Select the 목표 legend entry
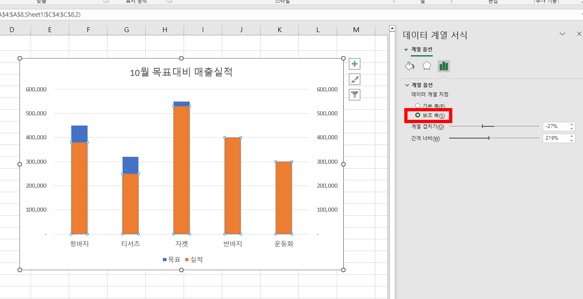 [x=172, y=260]
